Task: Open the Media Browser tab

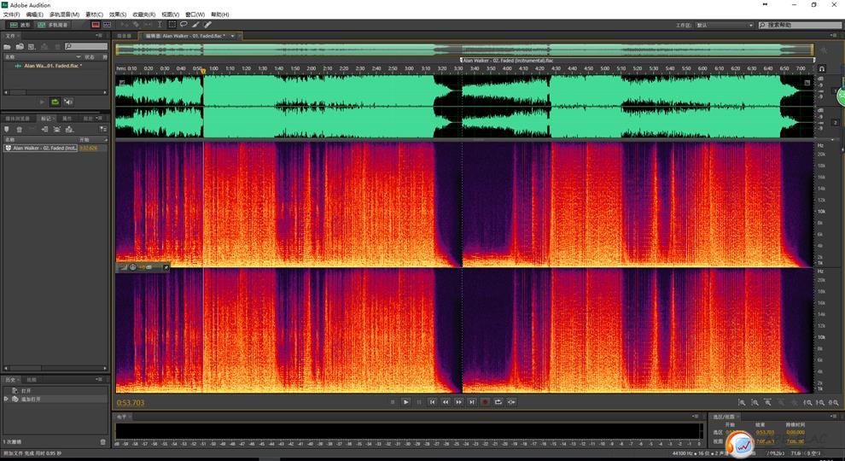Action: tap(17, 119)
